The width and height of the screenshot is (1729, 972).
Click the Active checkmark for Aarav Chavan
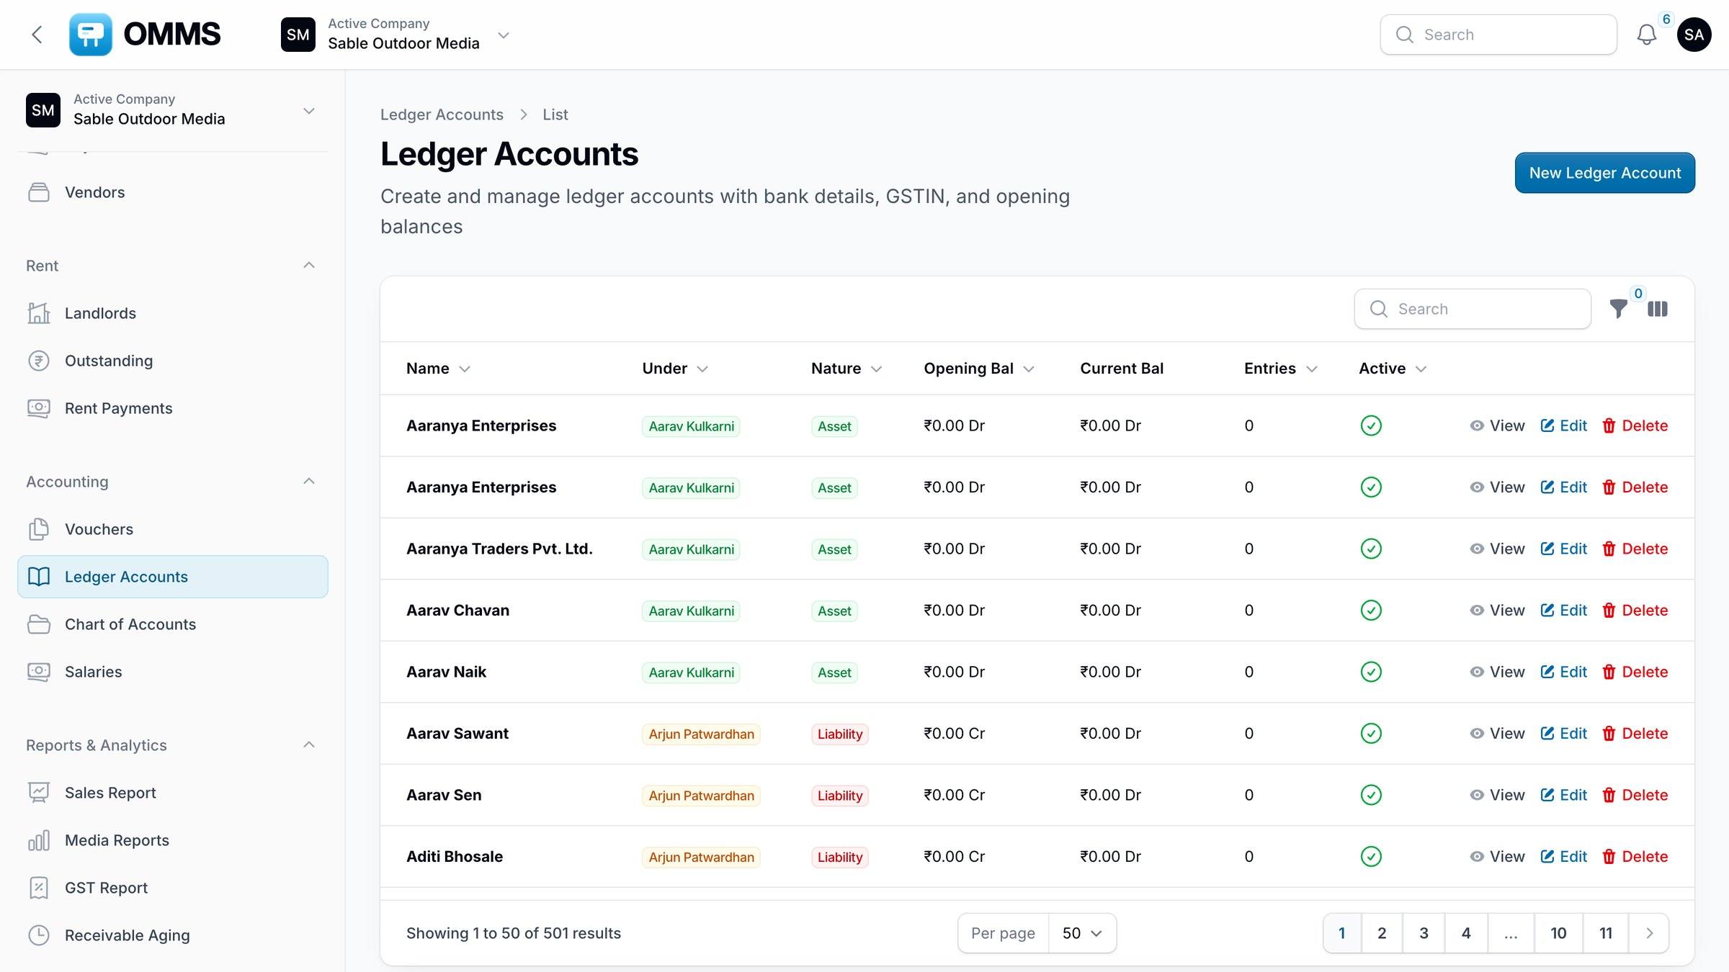point(1371,611)
